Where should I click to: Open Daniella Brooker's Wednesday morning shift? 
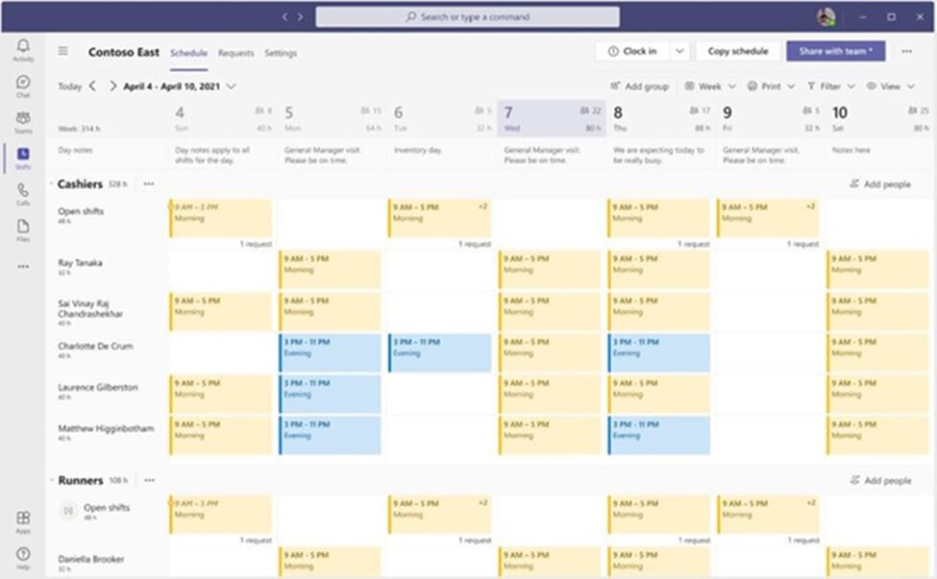[550, 563]
